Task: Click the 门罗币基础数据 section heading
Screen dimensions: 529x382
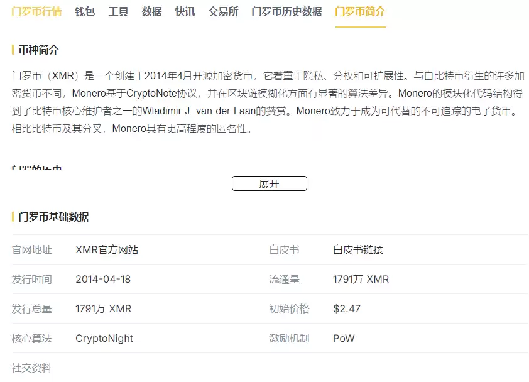Action: pos(53,217)
